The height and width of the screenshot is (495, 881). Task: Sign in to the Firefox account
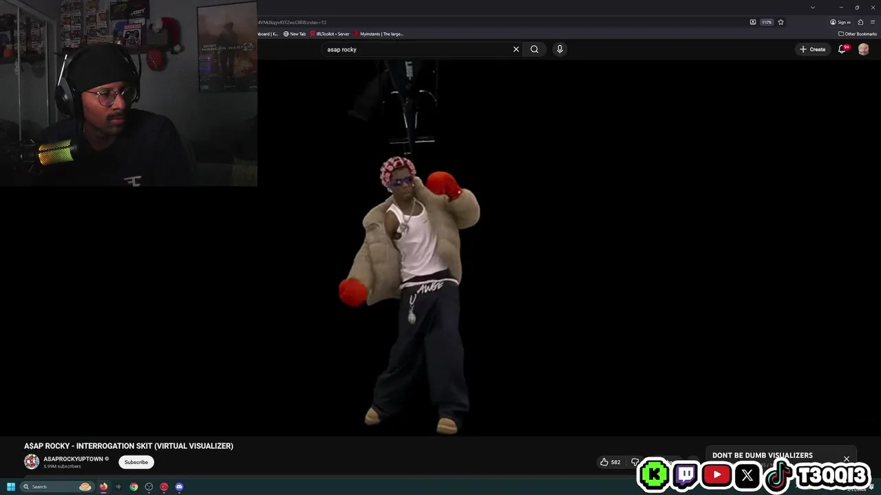click(840, 22)
